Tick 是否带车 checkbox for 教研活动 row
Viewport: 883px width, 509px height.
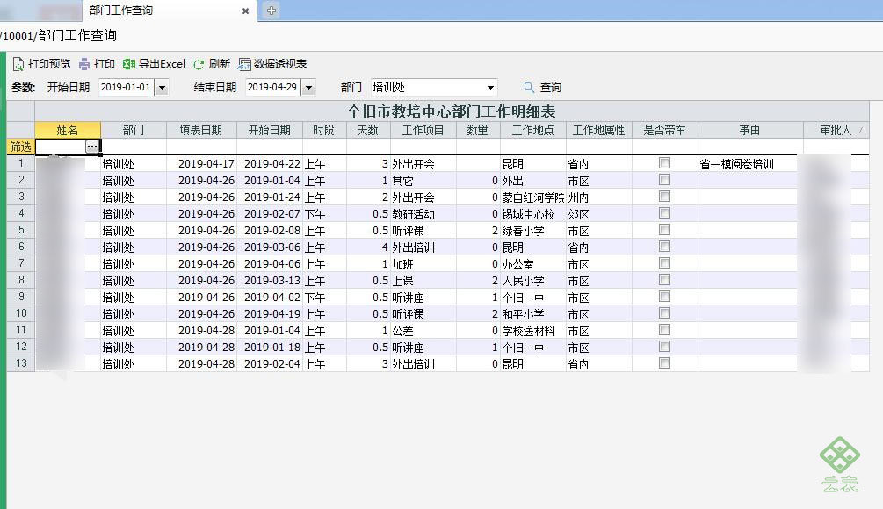click(x=664, y=213)
